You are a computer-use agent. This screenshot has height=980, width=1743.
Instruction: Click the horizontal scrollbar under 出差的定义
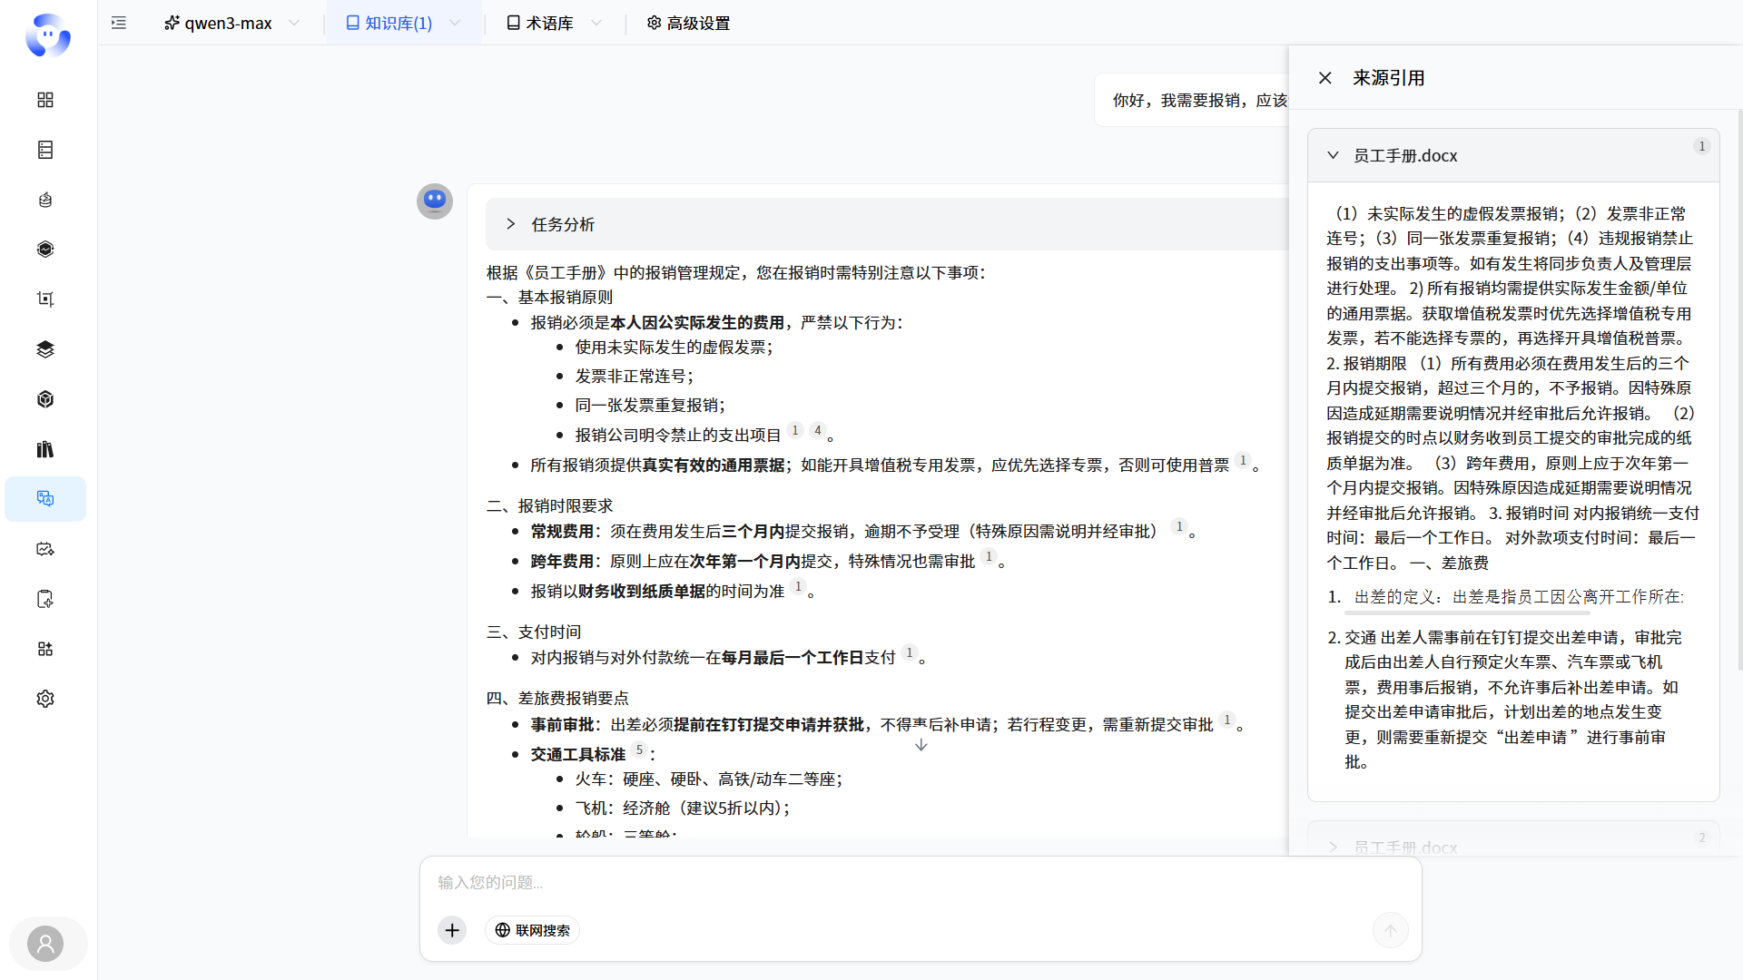pos(1467,613)
